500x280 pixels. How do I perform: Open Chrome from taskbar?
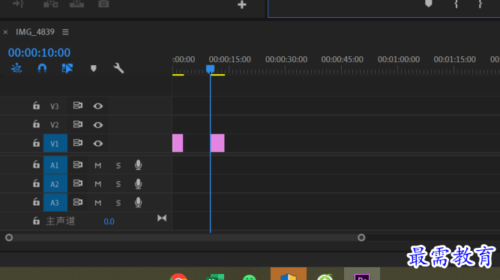178,276
